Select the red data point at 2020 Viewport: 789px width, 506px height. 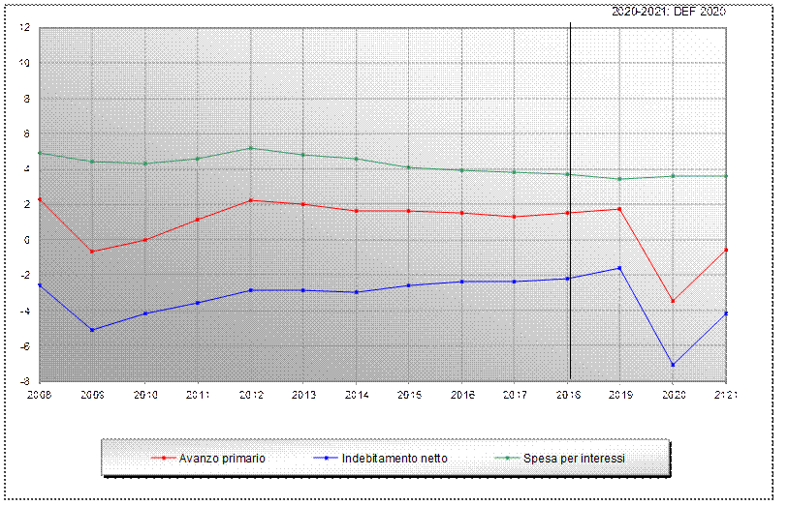click(673, 301)
